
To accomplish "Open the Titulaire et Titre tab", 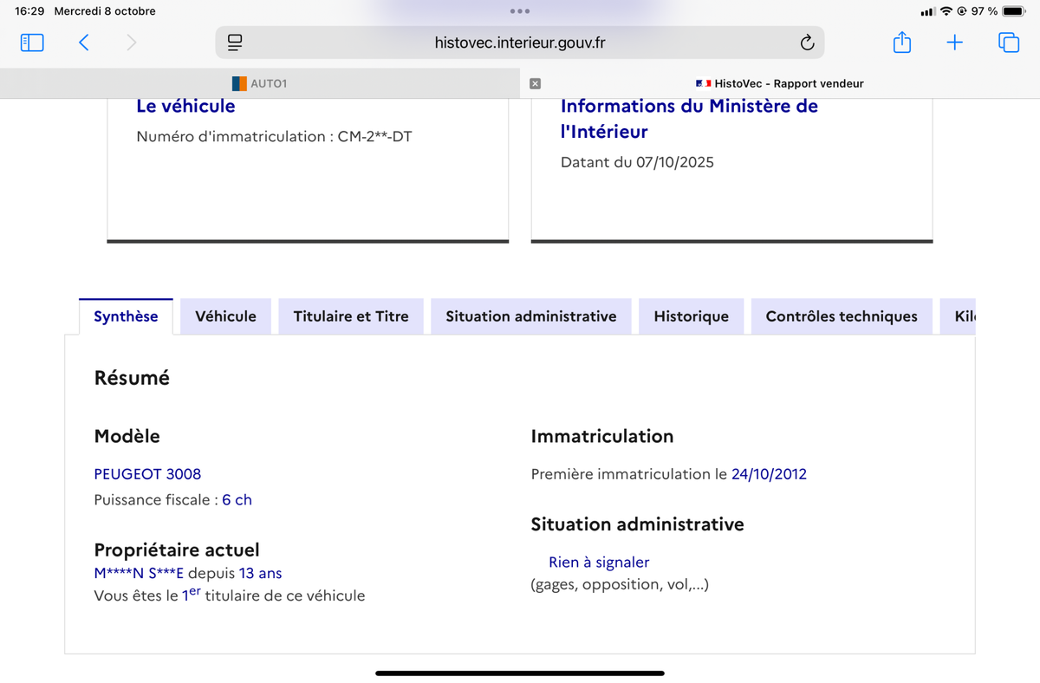I will (x=351, y=316).
